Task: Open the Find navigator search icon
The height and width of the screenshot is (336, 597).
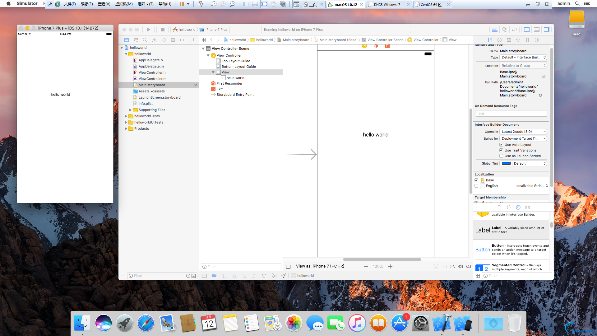Action: [x=145, y=40]
